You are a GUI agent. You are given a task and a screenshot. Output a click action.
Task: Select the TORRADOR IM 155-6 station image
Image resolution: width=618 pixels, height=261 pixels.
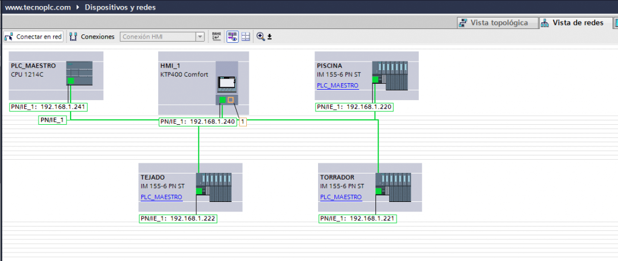point(393,187)
